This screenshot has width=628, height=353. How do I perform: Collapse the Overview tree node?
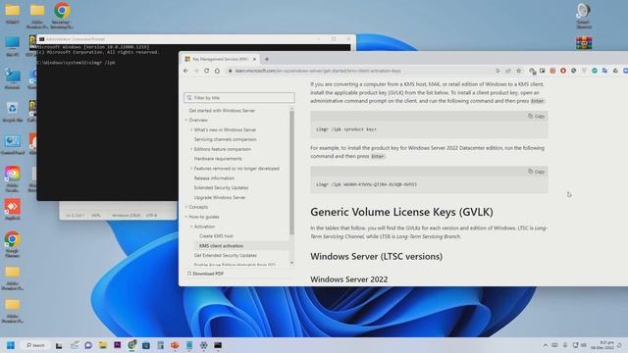(186, 120)
